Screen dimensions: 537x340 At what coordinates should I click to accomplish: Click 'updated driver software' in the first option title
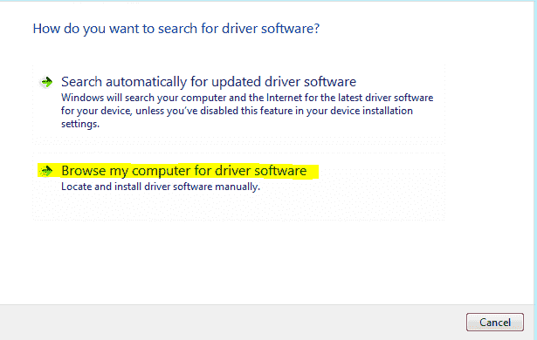click(x=284, y=82)
